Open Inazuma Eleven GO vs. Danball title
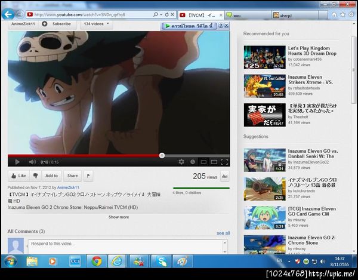This screenshot has width=358, height=280. [313, 153]
